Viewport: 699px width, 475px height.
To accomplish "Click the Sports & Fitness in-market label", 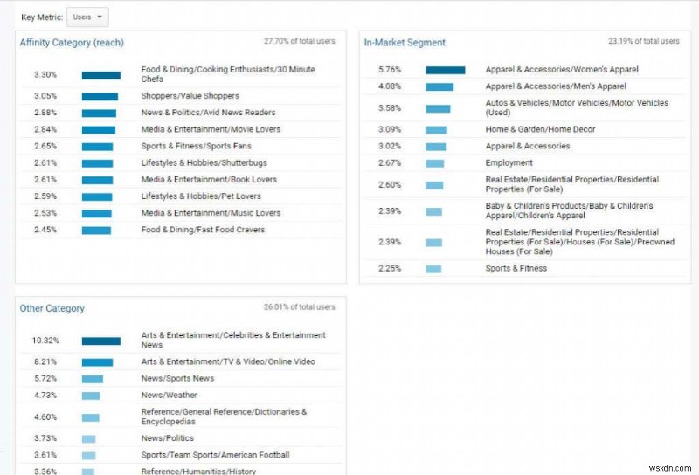I will pyautogui.click(x=516, y=268).
